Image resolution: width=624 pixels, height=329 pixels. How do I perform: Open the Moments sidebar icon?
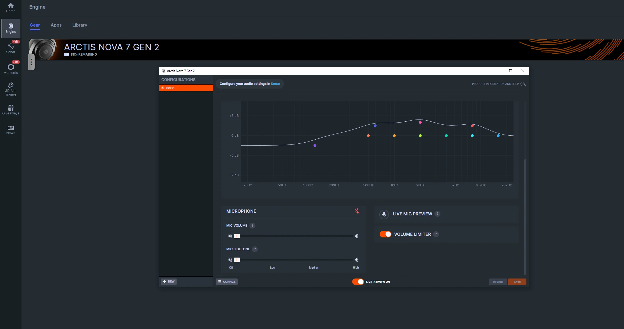[10, 69]
